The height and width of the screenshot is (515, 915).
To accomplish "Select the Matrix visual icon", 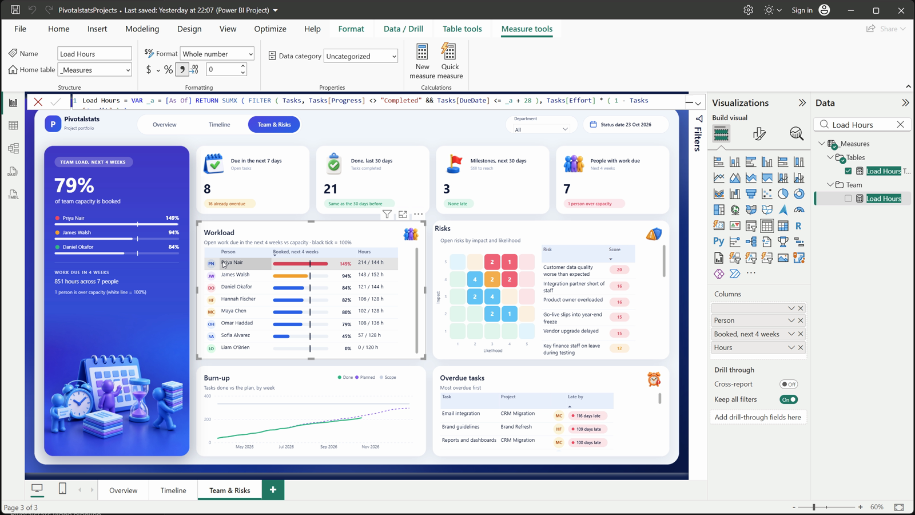I will pyautogui.click(x=783, y=226).
